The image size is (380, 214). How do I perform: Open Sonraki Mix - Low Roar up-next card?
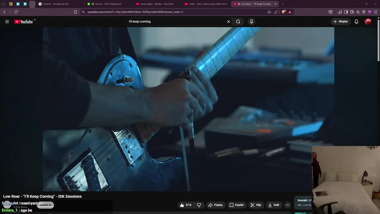303,203
